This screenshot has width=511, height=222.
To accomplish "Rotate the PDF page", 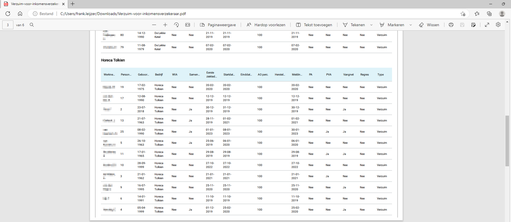I will coord(176,25).
